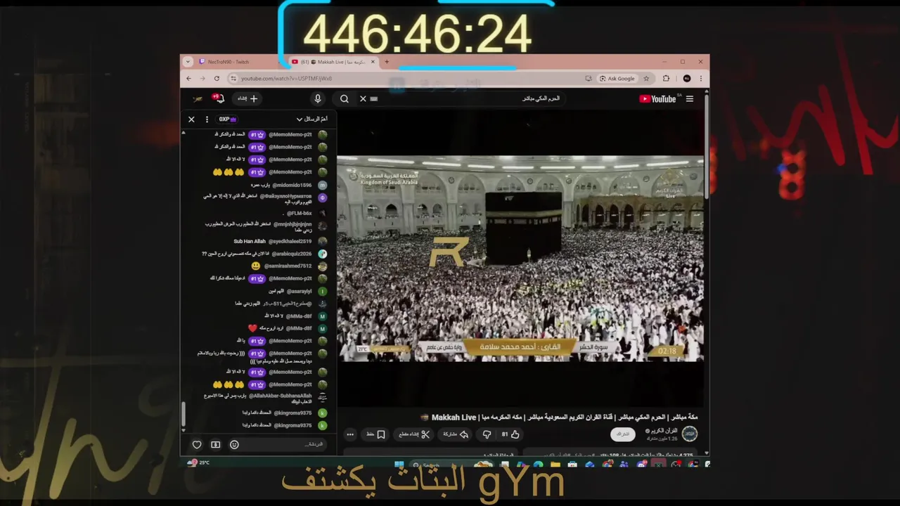Open chat user @asarayiyi
Viewport: 900px width, 506px height.
[299, 291]
